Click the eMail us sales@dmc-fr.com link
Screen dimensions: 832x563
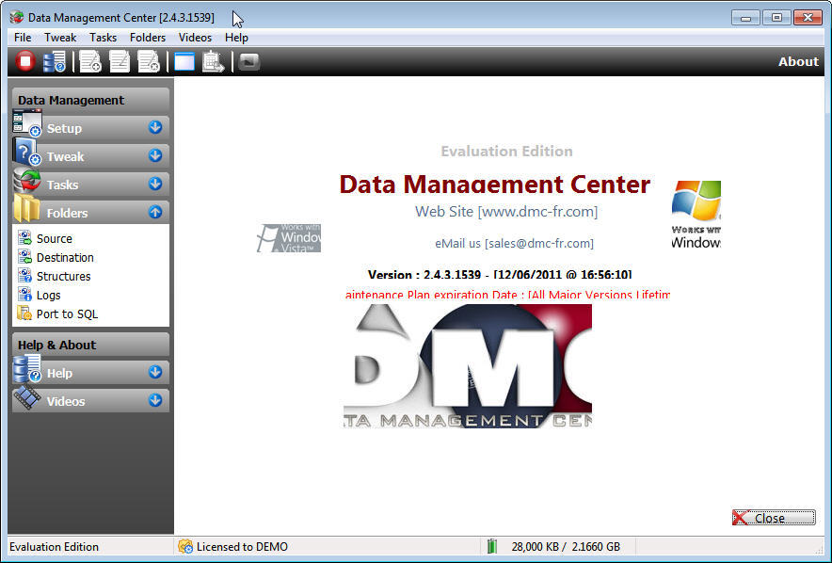(x=514, y=243)
